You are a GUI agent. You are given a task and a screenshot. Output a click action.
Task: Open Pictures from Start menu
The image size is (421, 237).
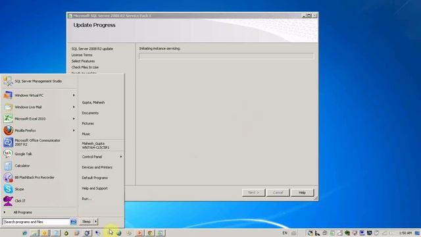[87, 123]
